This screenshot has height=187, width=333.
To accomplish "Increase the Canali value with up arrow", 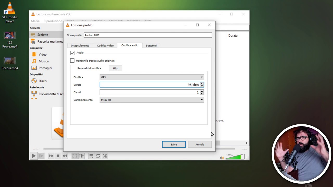I will click(x=202, y=91).
